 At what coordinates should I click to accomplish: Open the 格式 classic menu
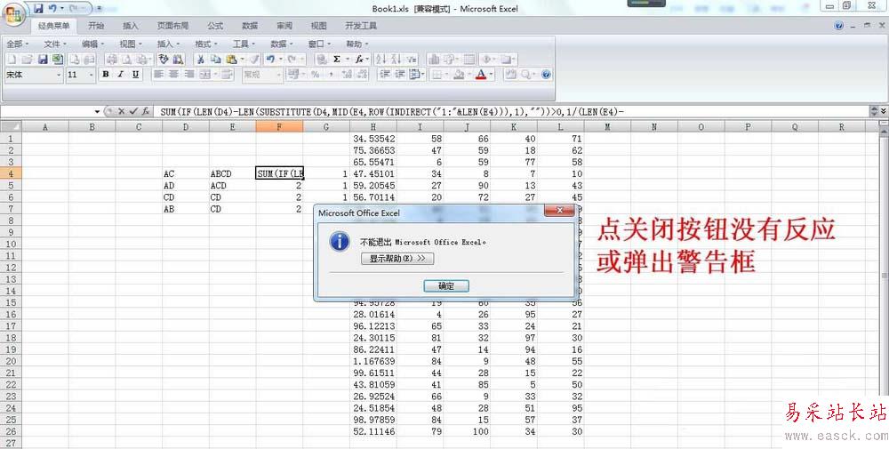point(206,44)
